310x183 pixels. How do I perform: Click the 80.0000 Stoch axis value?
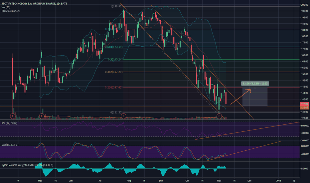point(305,146)
